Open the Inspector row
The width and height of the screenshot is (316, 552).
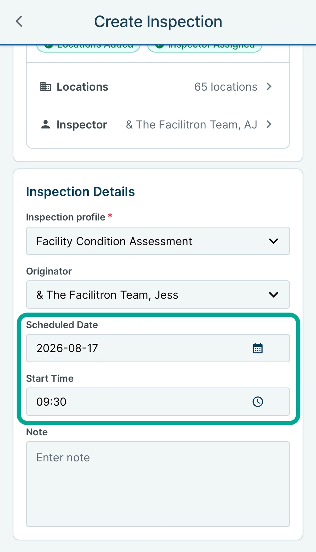158,124
